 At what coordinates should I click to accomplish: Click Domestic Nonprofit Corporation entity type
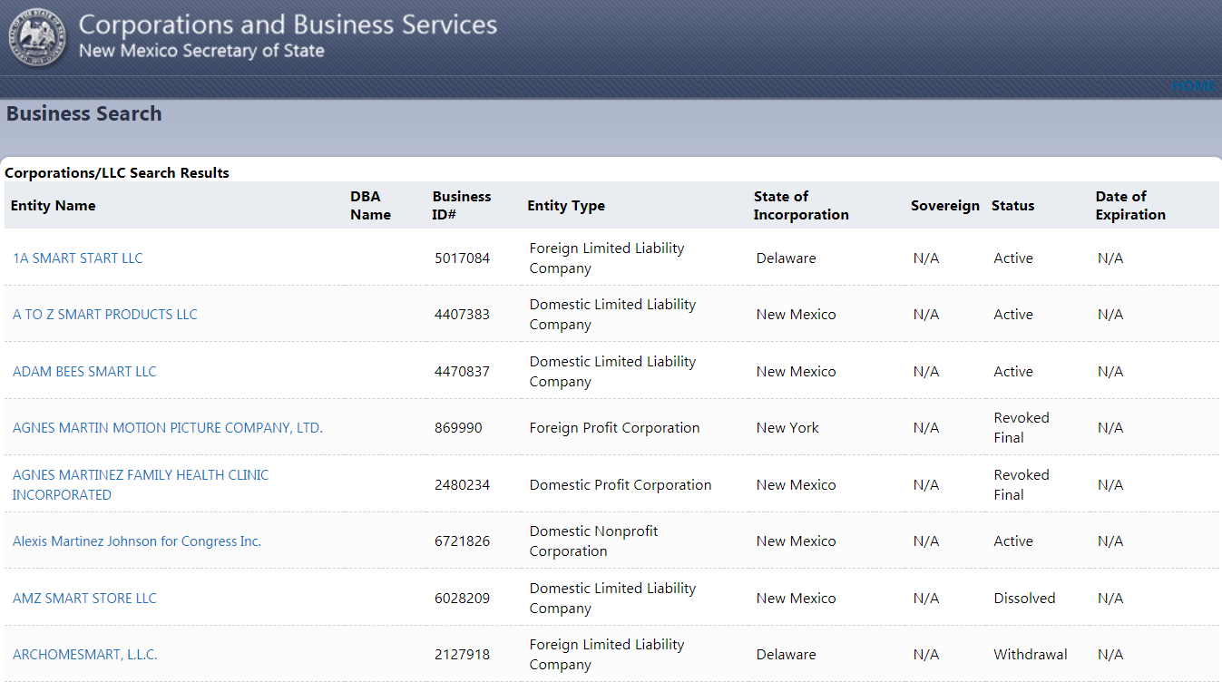pos(594,541)
